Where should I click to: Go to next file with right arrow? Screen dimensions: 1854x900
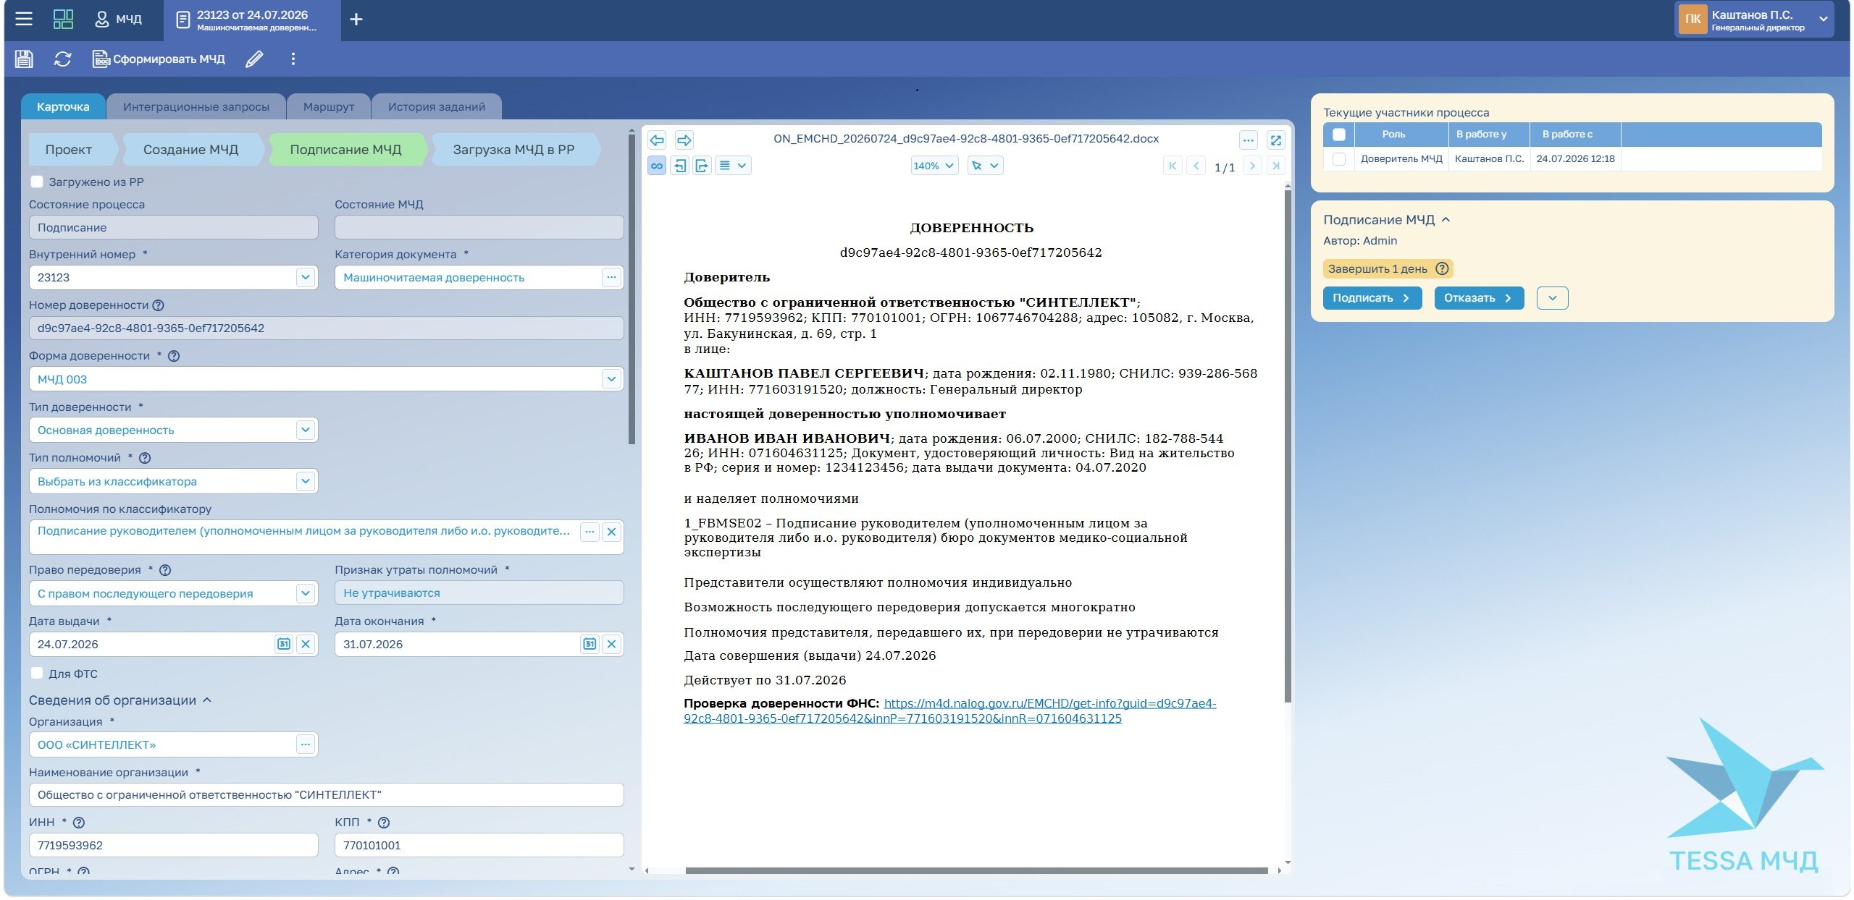point(684,140)
